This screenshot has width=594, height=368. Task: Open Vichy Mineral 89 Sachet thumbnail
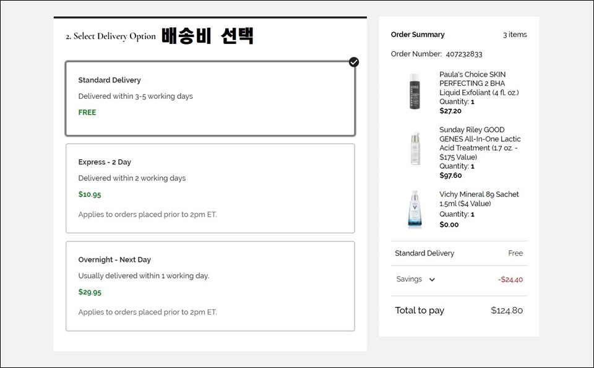[415, 209]
